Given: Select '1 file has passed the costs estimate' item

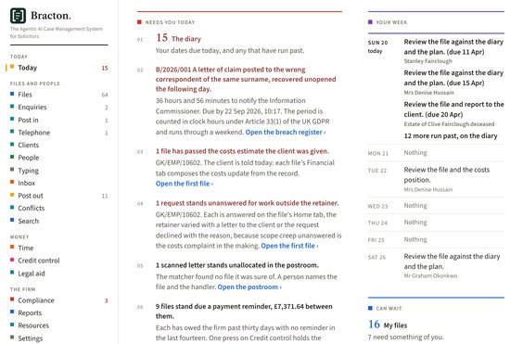Looking at the screenshot, I should click(242, 151).
